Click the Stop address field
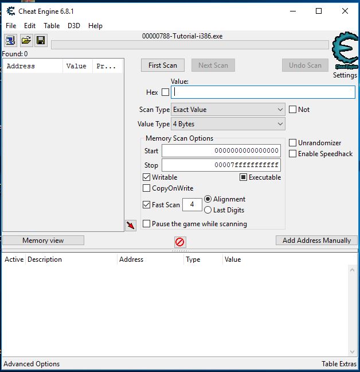360x372 pixels. click(x=221, y=165)
